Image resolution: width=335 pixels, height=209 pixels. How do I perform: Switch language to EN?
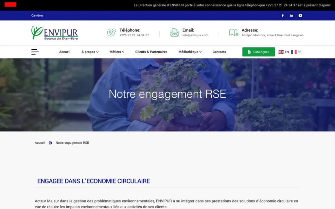pyautogui.click(x=287, y=52)
